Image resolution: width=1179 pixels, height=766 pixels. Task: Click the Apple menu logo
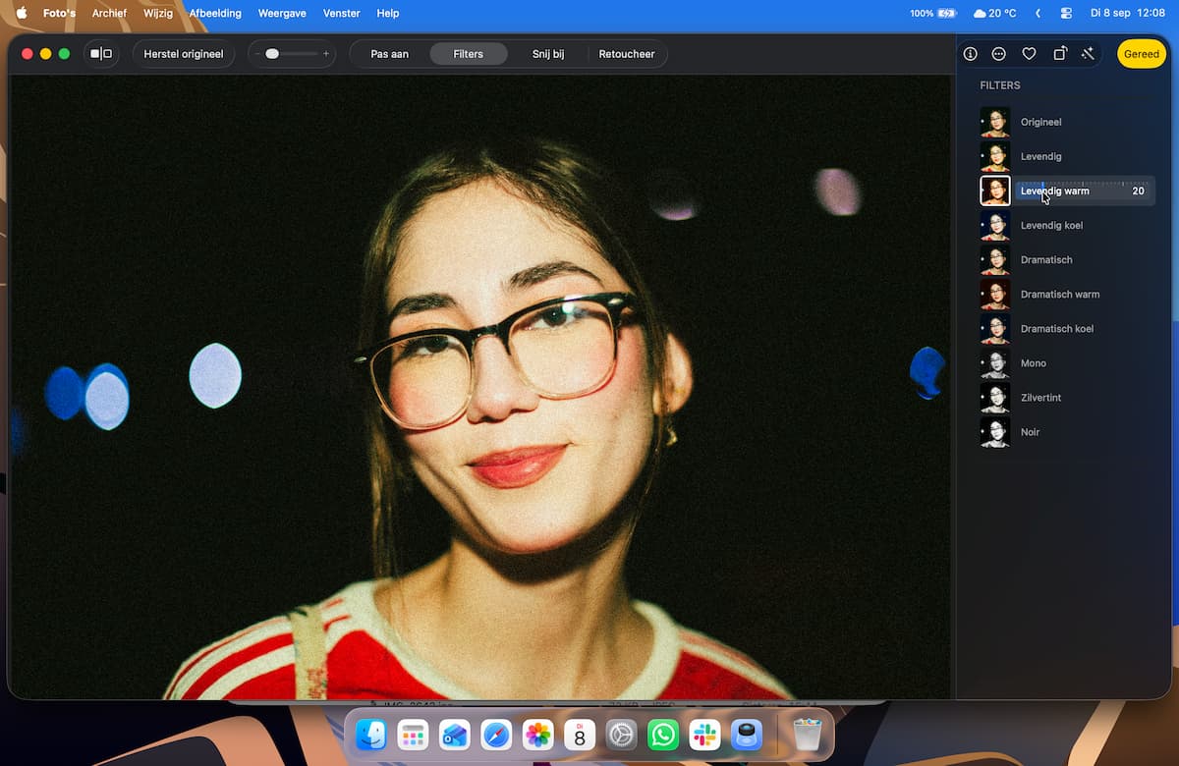coord(22,13)
